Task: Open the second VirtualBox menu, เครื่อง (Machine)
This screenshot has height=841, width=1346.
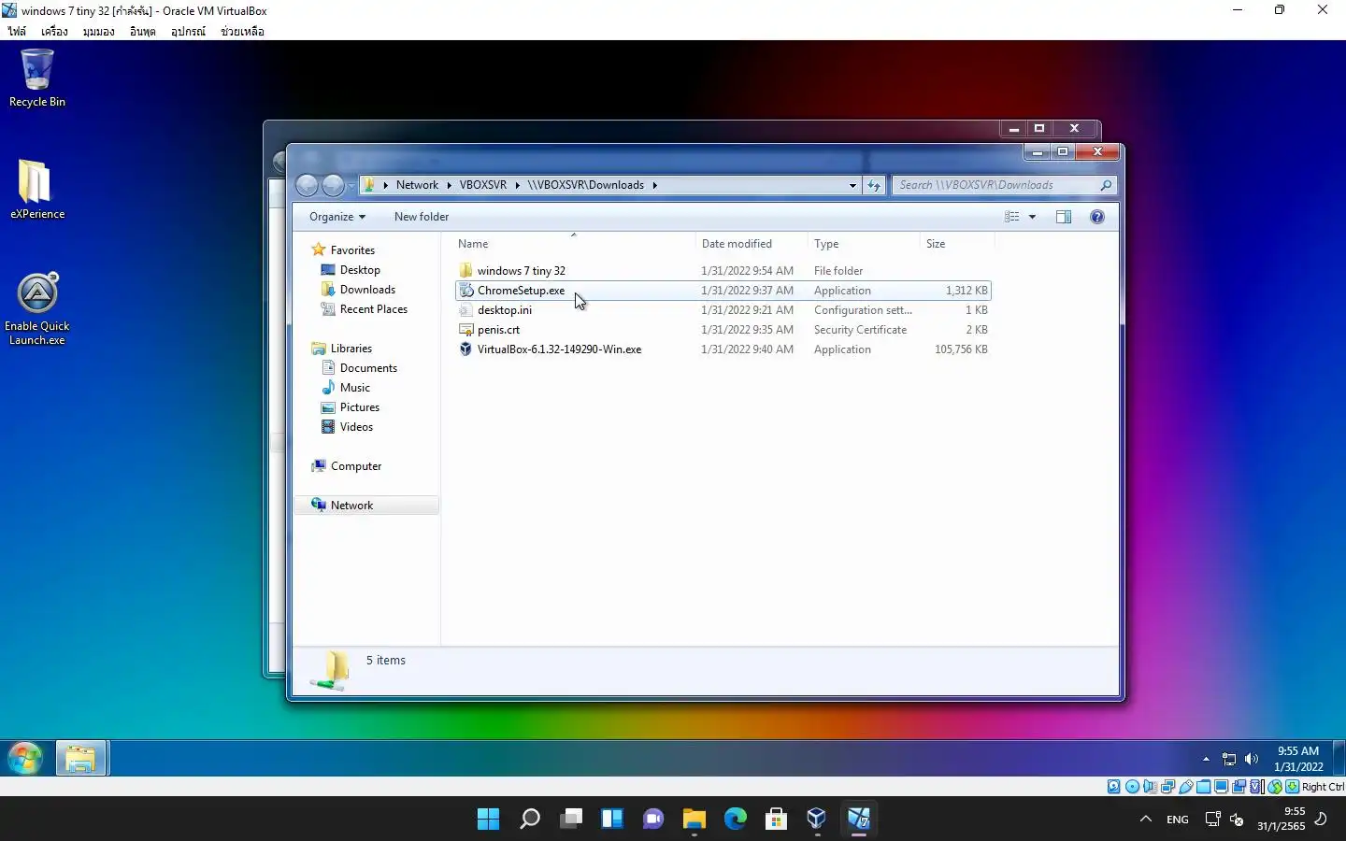Action: [54, 31]
